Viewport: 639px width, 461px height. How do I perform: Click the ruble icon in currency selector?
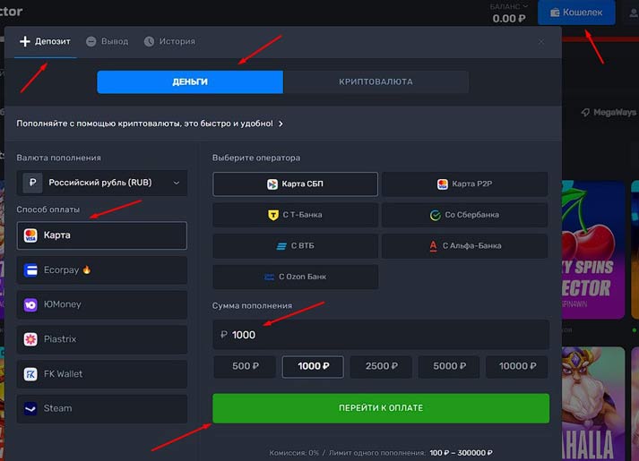tap(32, 183)
